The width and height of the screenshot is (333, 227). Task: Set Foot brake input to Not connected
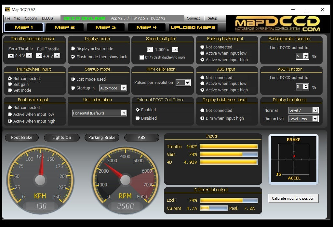click(x=24, y=107)
